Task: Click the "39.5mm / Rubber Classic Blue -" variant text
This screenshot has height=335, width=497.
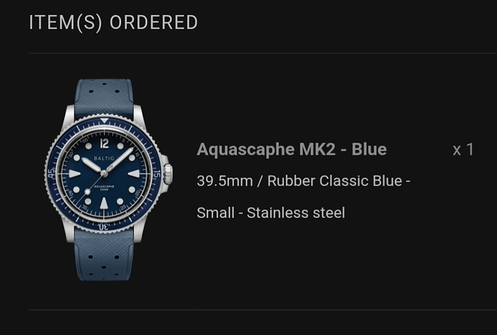Action: click(303, 181)
